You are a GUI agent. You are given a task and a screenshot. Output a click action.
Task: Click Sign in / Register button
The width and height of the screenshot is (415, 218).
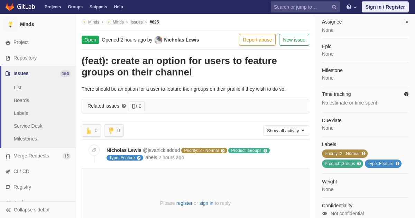click(385, 7)
